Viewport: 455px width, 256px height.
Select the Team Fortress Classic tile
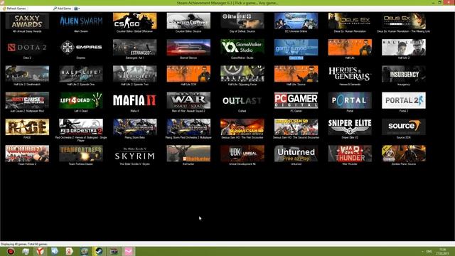click(81, 154)
